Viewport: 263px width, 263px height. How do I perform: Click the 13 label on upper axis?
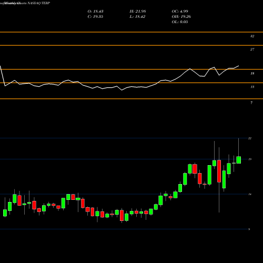click(252, 87)
